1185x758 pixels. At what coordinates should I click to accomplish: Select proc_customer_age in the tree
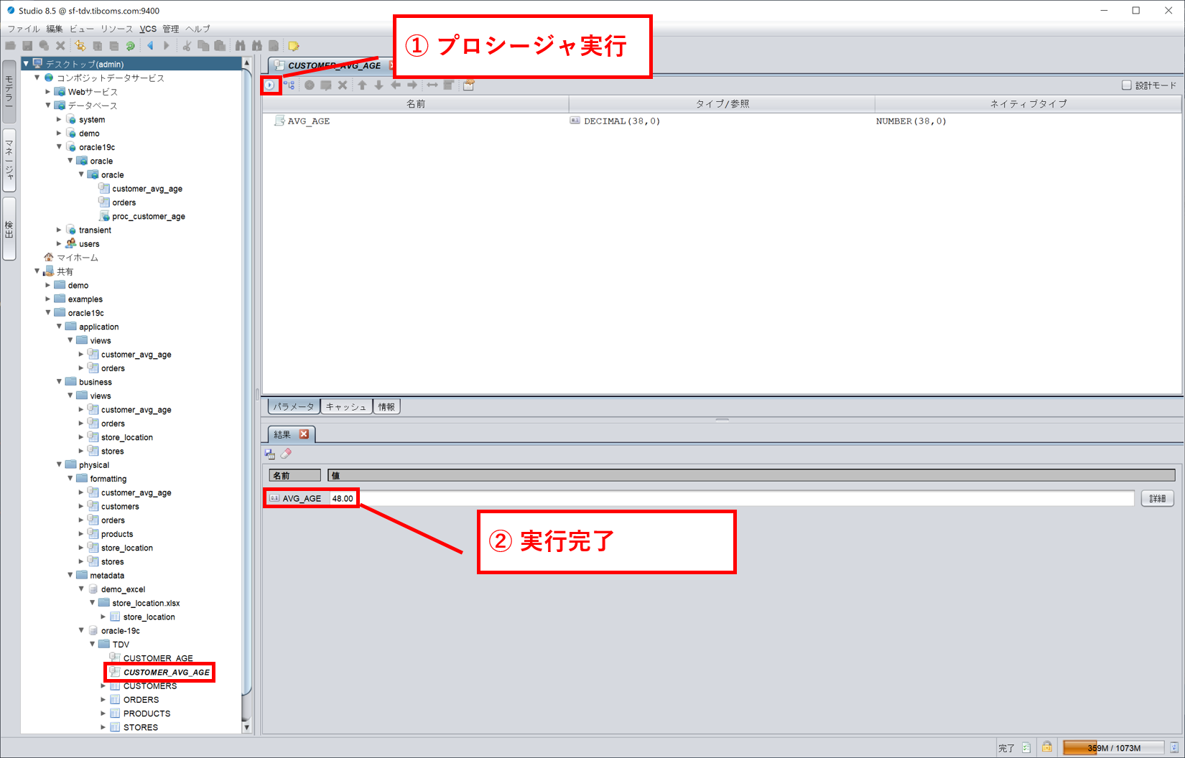149,216
